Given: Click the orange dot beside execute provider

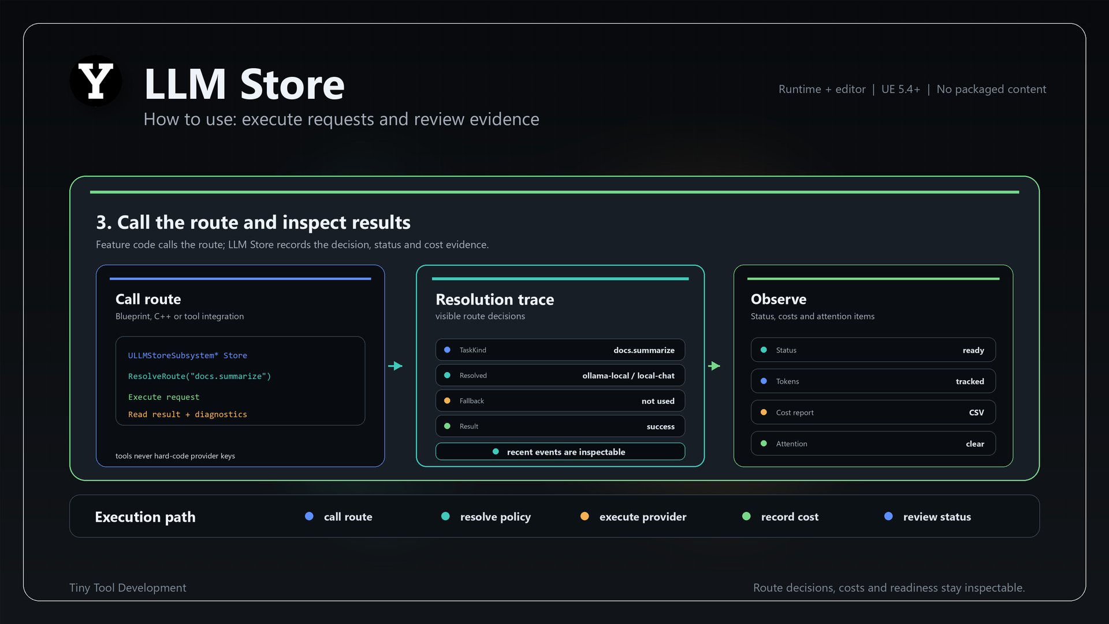Looking at the screenshot, I should point(585,517).
